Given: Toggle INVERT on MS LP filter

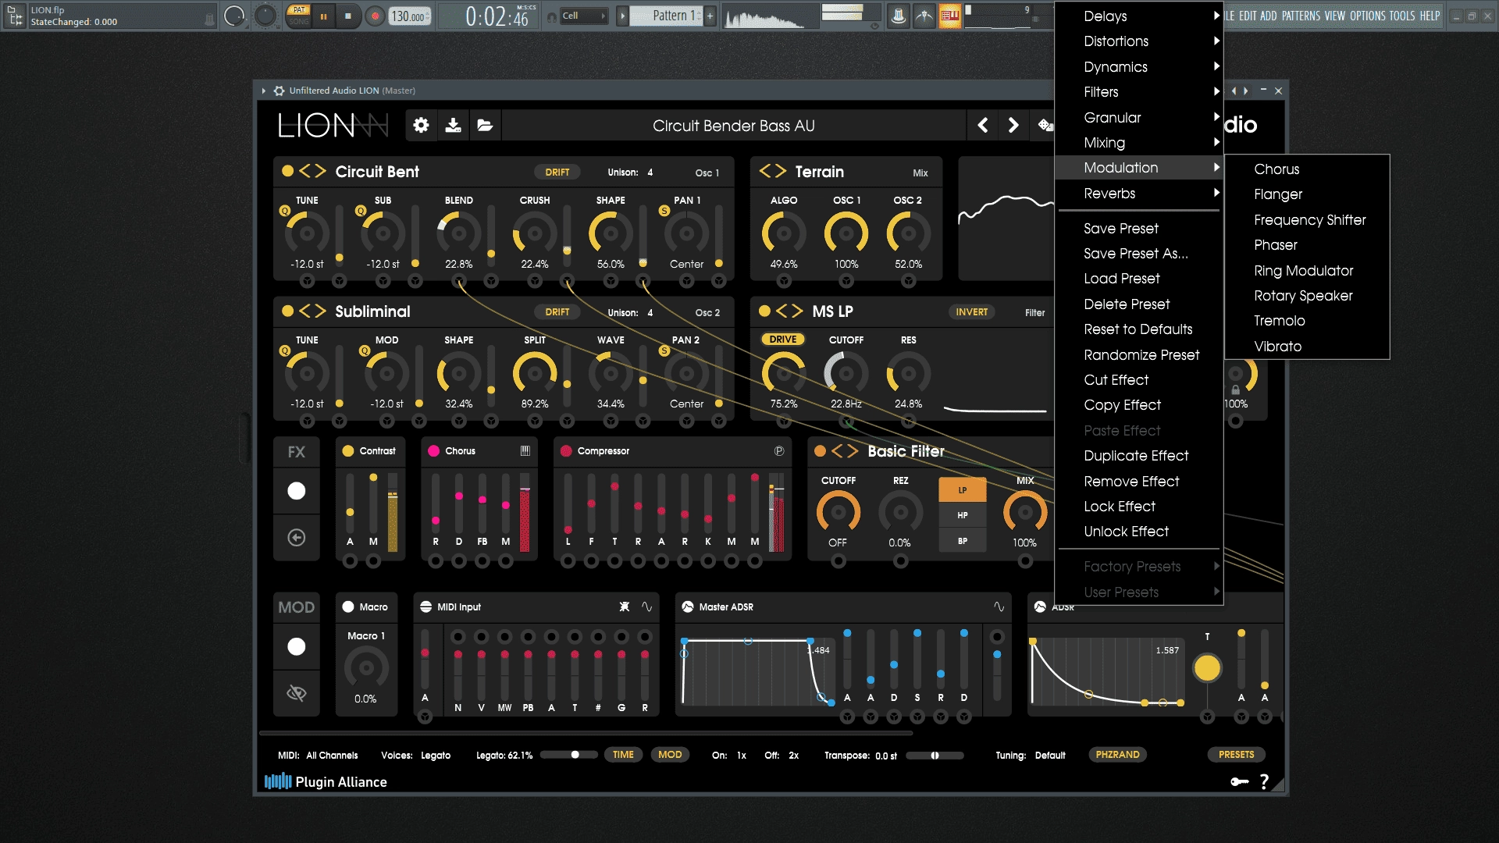Looking at the screenshot, I should pos(972,311).
